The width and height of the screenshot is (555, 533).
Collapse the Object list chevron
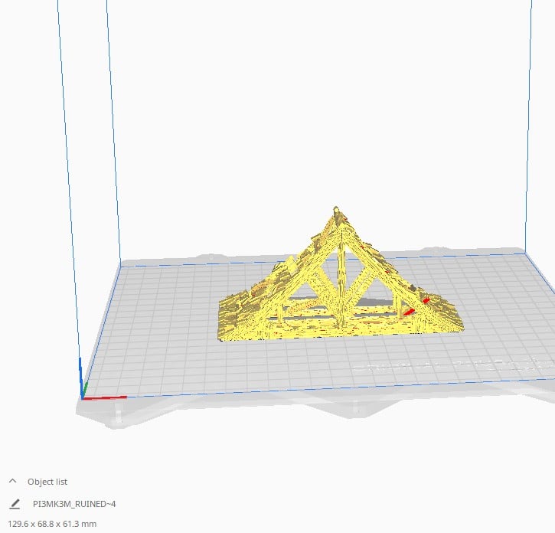13,481
